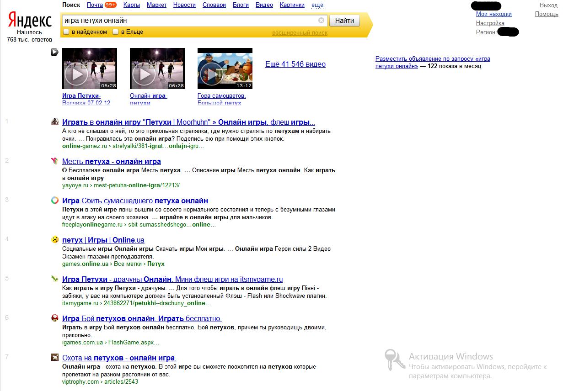Image resolution: width=563 pixels, height=391 pixels.
Task: Click favicon of itsmygame.ru result
Action: [x=55, y=279]
